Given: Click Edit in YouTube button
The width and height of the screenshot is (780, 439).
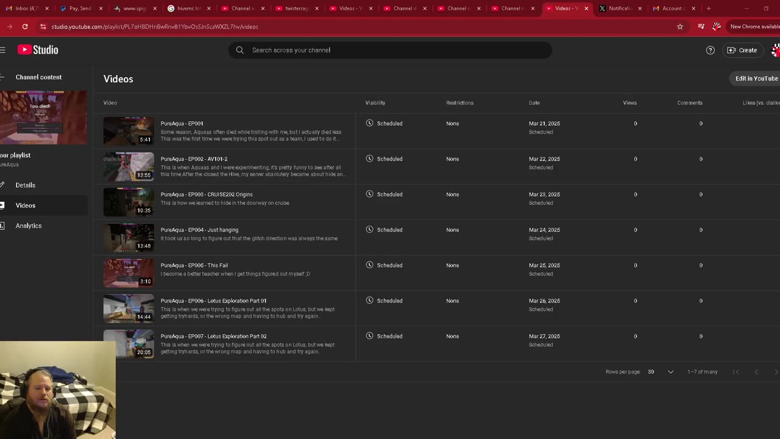Looking at the screenshot, I should coord(756,78).
